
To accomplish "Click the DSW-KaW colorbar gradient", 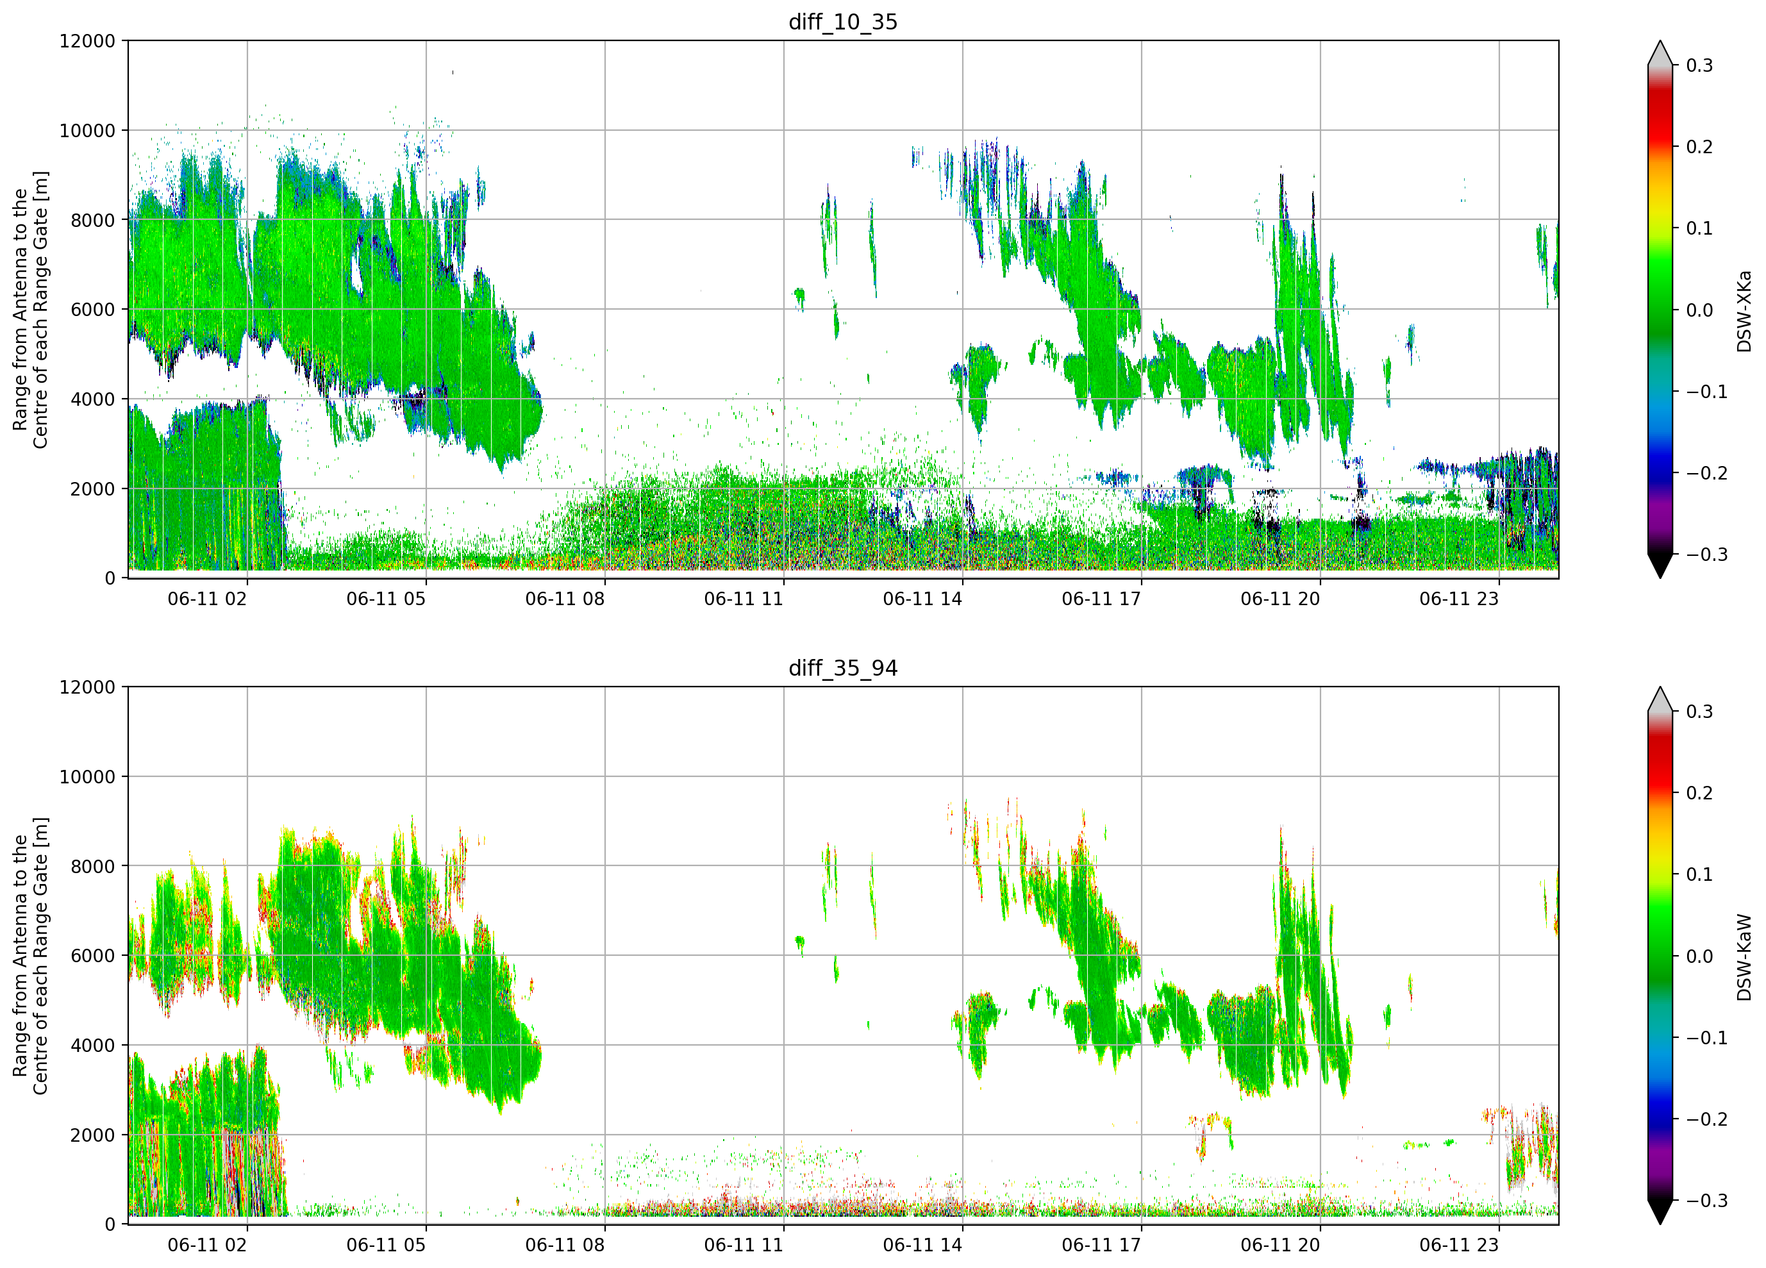I will coord(1660,956).
